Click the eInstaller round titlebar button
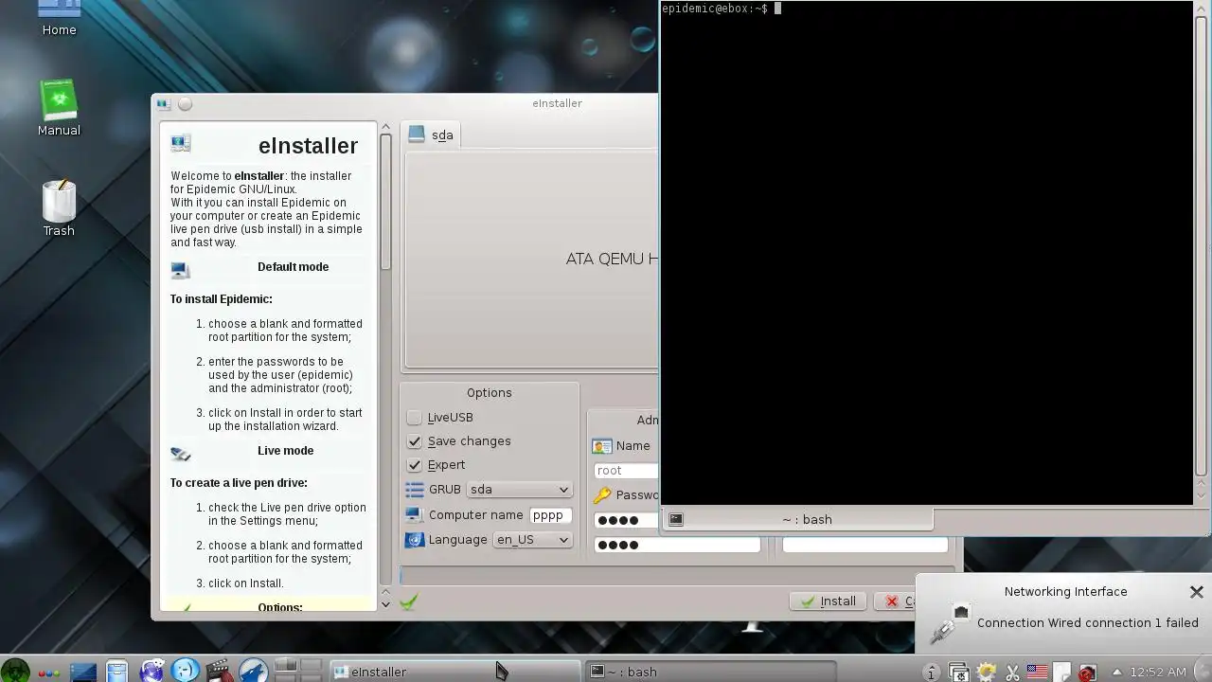Image resolution: width=1212 pixels, height=682 pixels. pyautogui.click(x=186, y=104)
